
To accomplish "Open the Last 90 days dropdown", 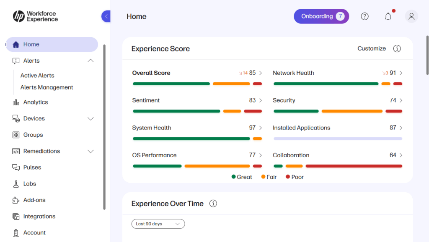I will (158, 224).
